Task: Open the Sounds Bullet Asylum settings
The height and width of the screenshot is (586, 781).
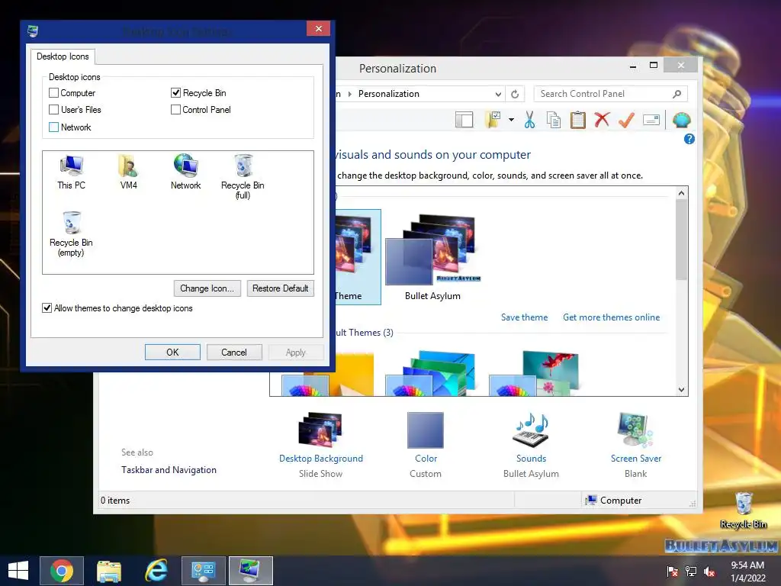Action: tap(531, 445)
